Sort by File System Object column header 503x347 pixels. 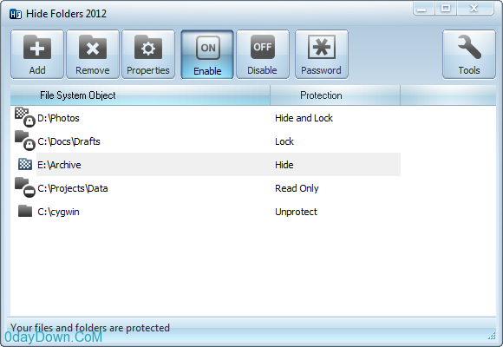pos(140,95)
